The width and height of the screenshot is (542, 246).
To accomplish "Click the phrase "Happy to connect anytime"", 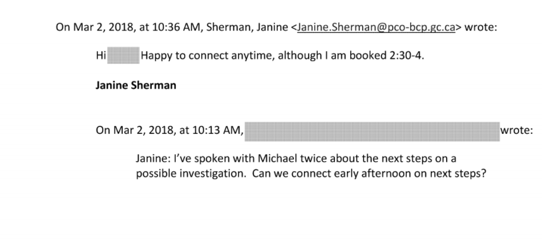I will (196, 58).
